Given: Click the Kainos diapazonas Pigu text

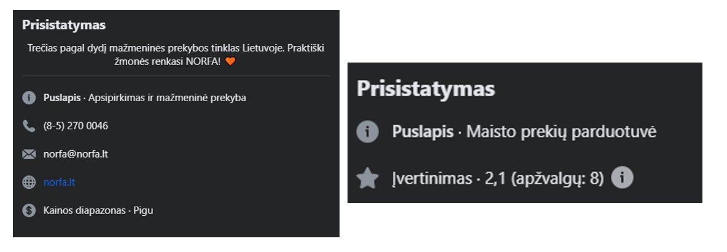Looking at the screenshot, I should (x=98, y=211).
